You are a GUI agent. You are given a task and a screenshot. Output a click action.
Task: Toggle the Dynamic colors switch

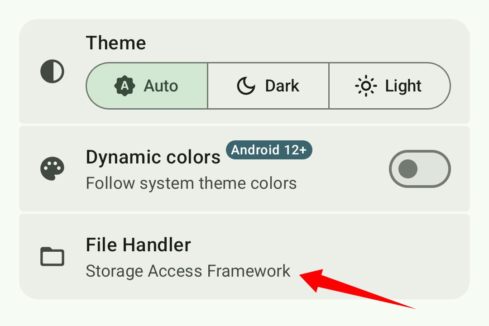pyautogui.click(x=419, y=169)
